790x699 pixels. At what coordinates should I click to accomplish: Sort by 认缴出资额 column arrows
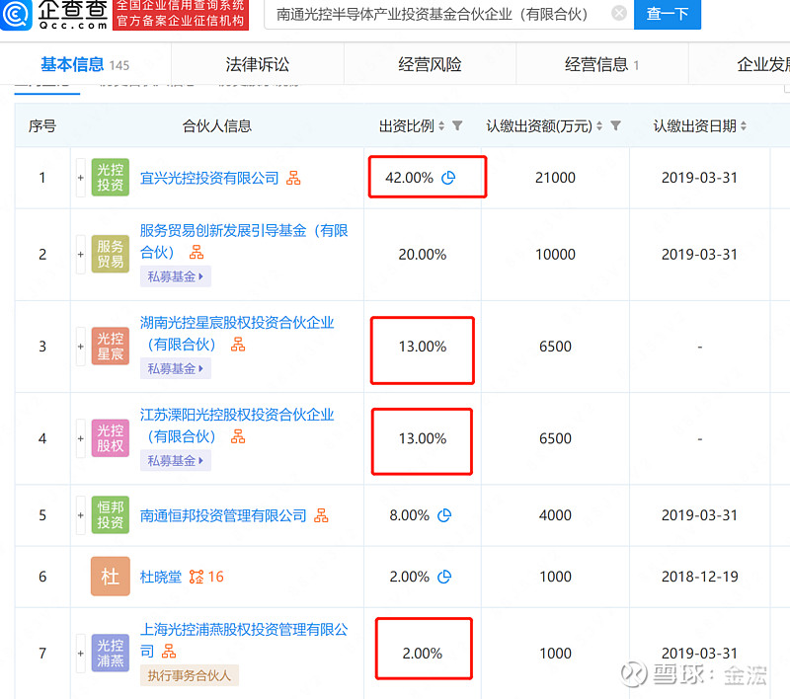[x=599, y=126]
